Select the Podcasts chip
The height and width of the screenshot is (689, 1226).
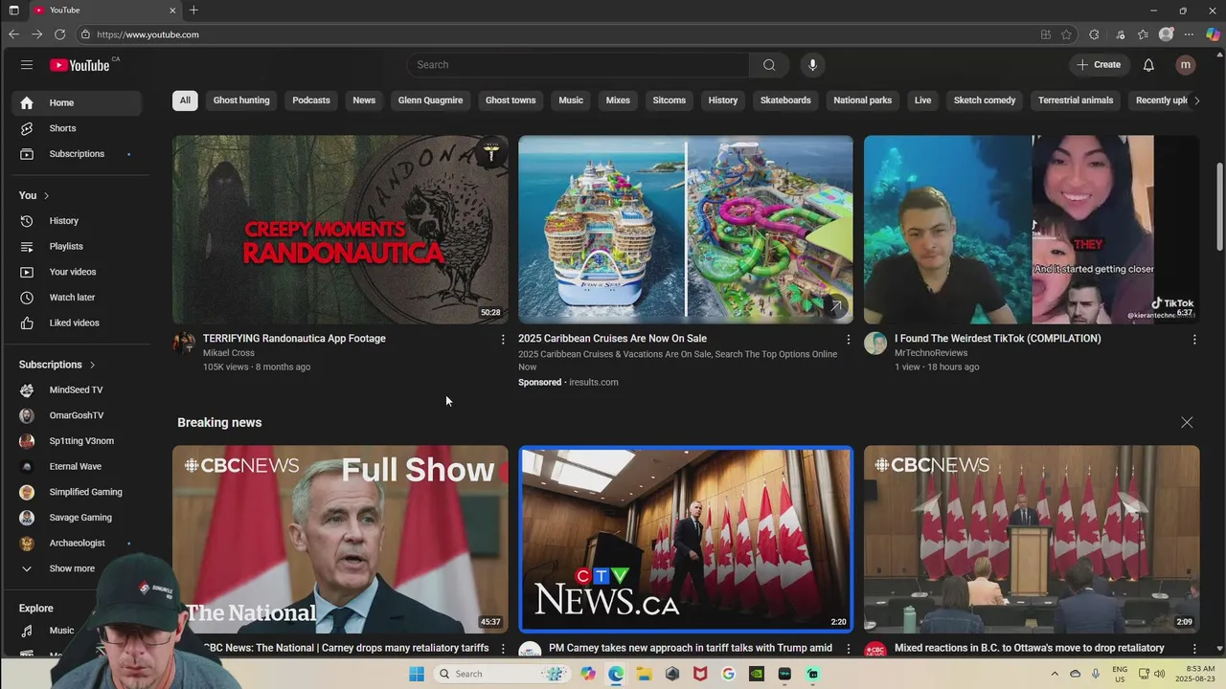pos(311,100)
